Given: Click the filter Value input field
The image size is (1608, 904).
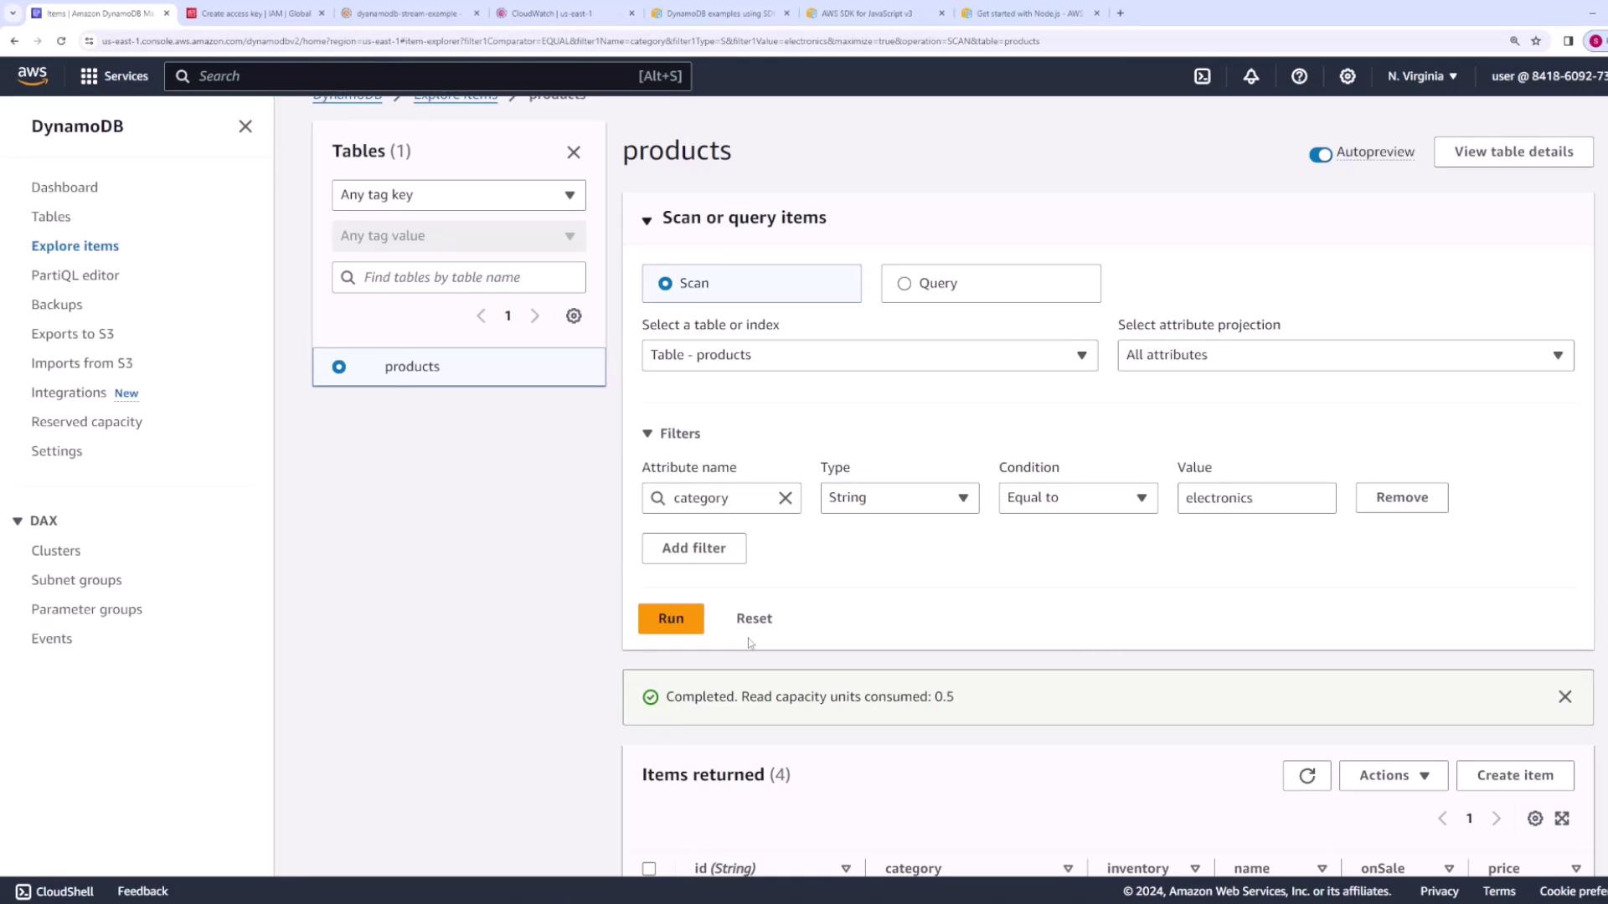Looking at the screenshot, I should (1255, 498).
